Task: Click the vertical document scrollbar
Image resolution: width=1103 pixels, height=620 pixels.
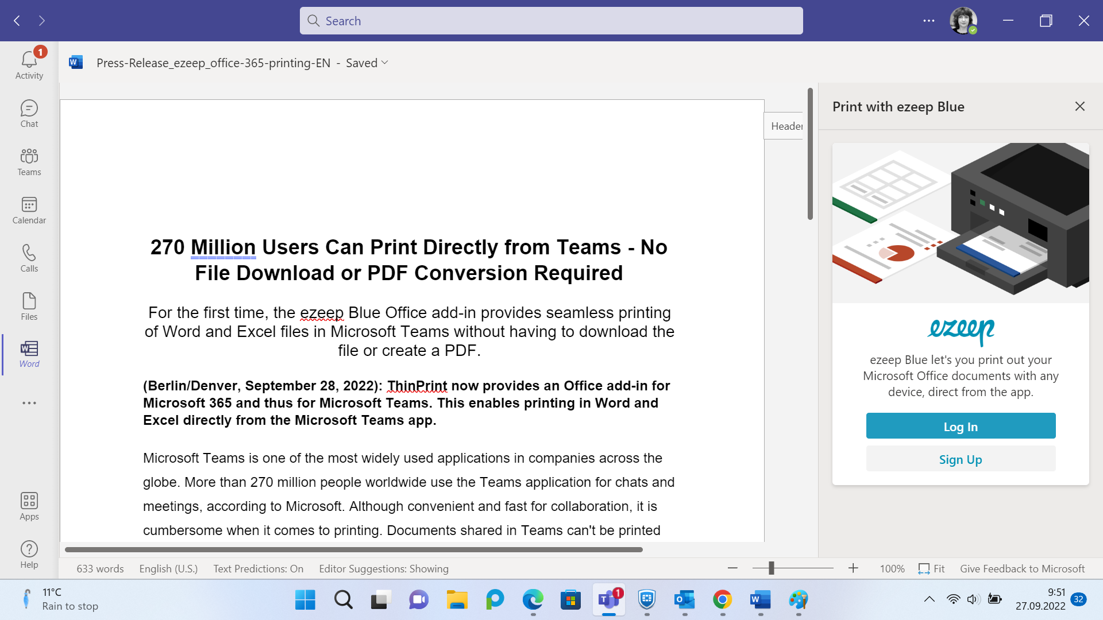Action: [810, 153]
